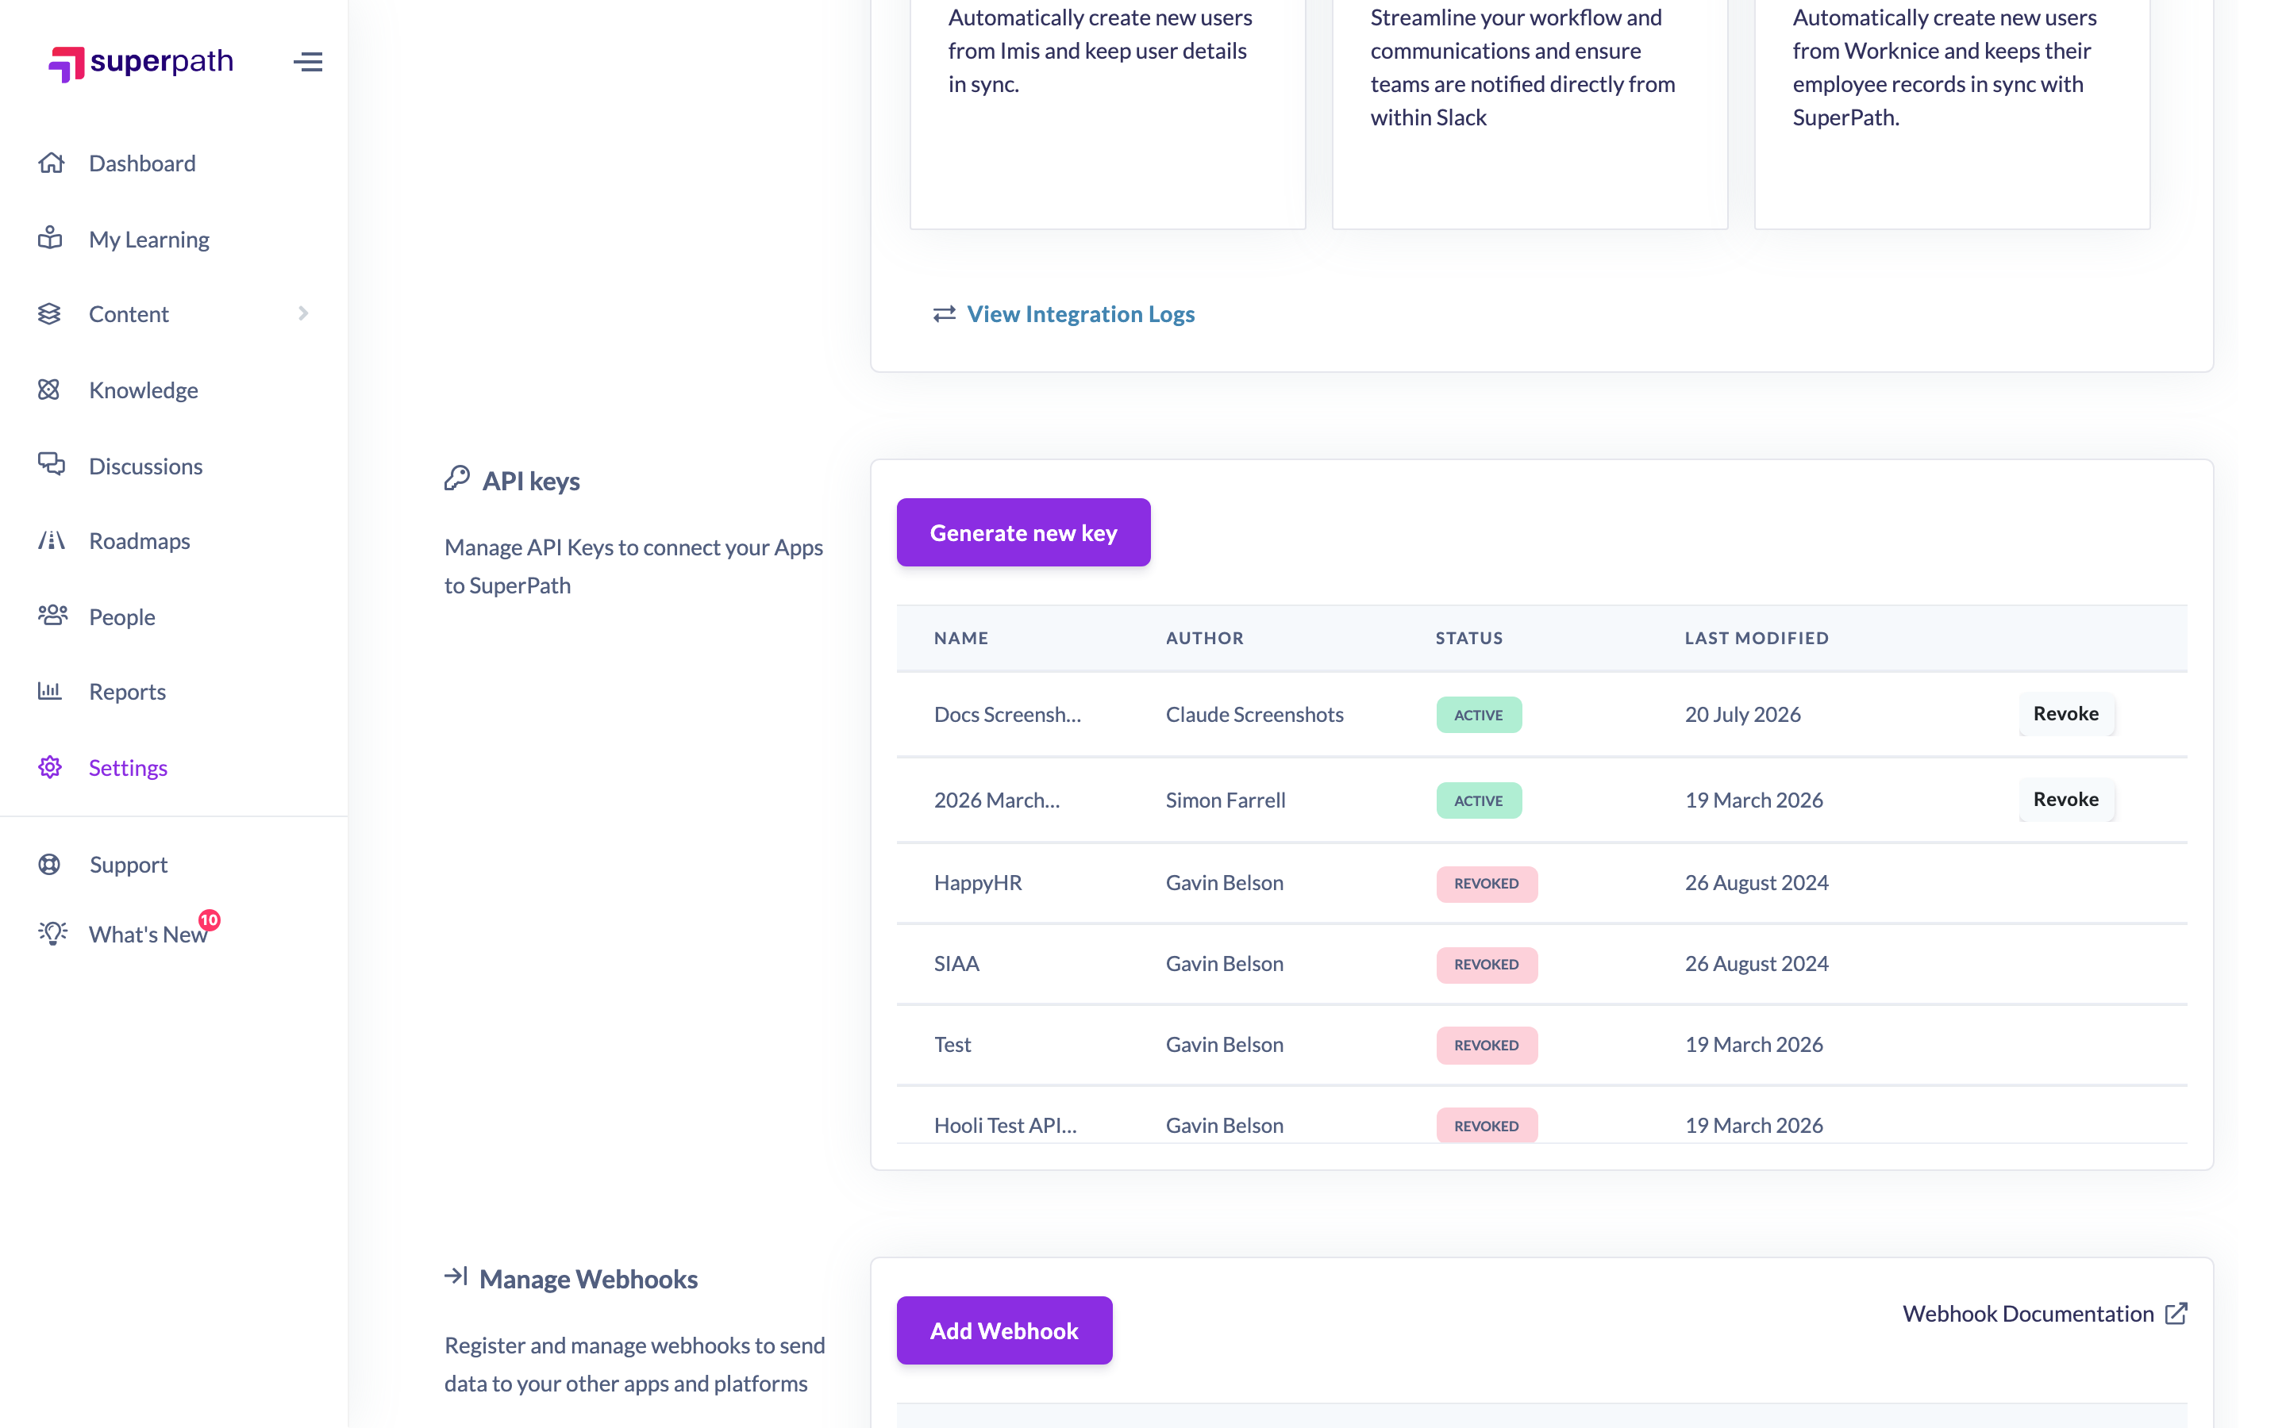Click the superpath logo
Image resolution: width=2286 pixels, height=1428 pixels.
tap(140, 63)
